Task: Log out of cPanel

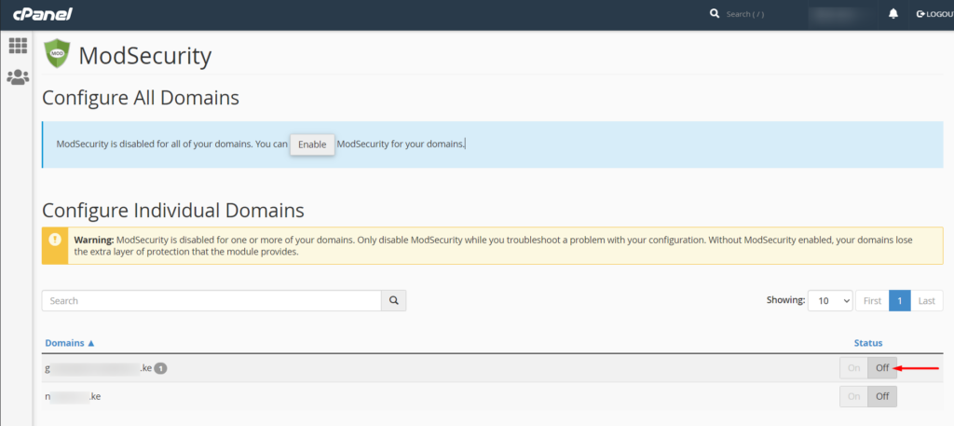Action: tap(934, 14)
